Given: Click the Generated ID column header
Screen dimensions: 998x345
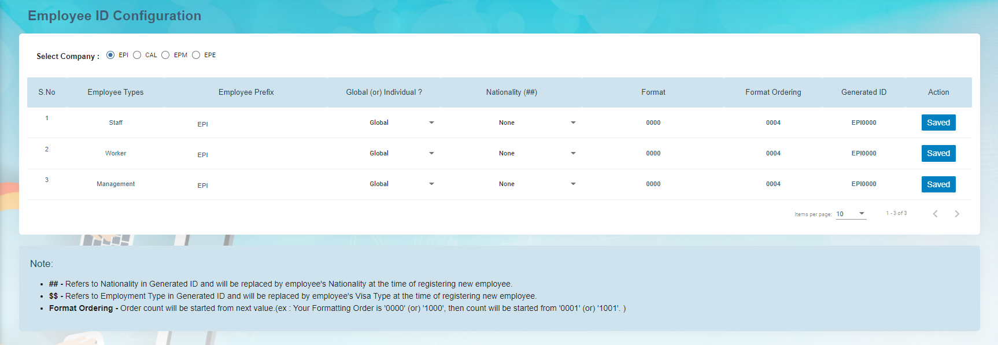Looking at the screenshot, I should (863, 92).
